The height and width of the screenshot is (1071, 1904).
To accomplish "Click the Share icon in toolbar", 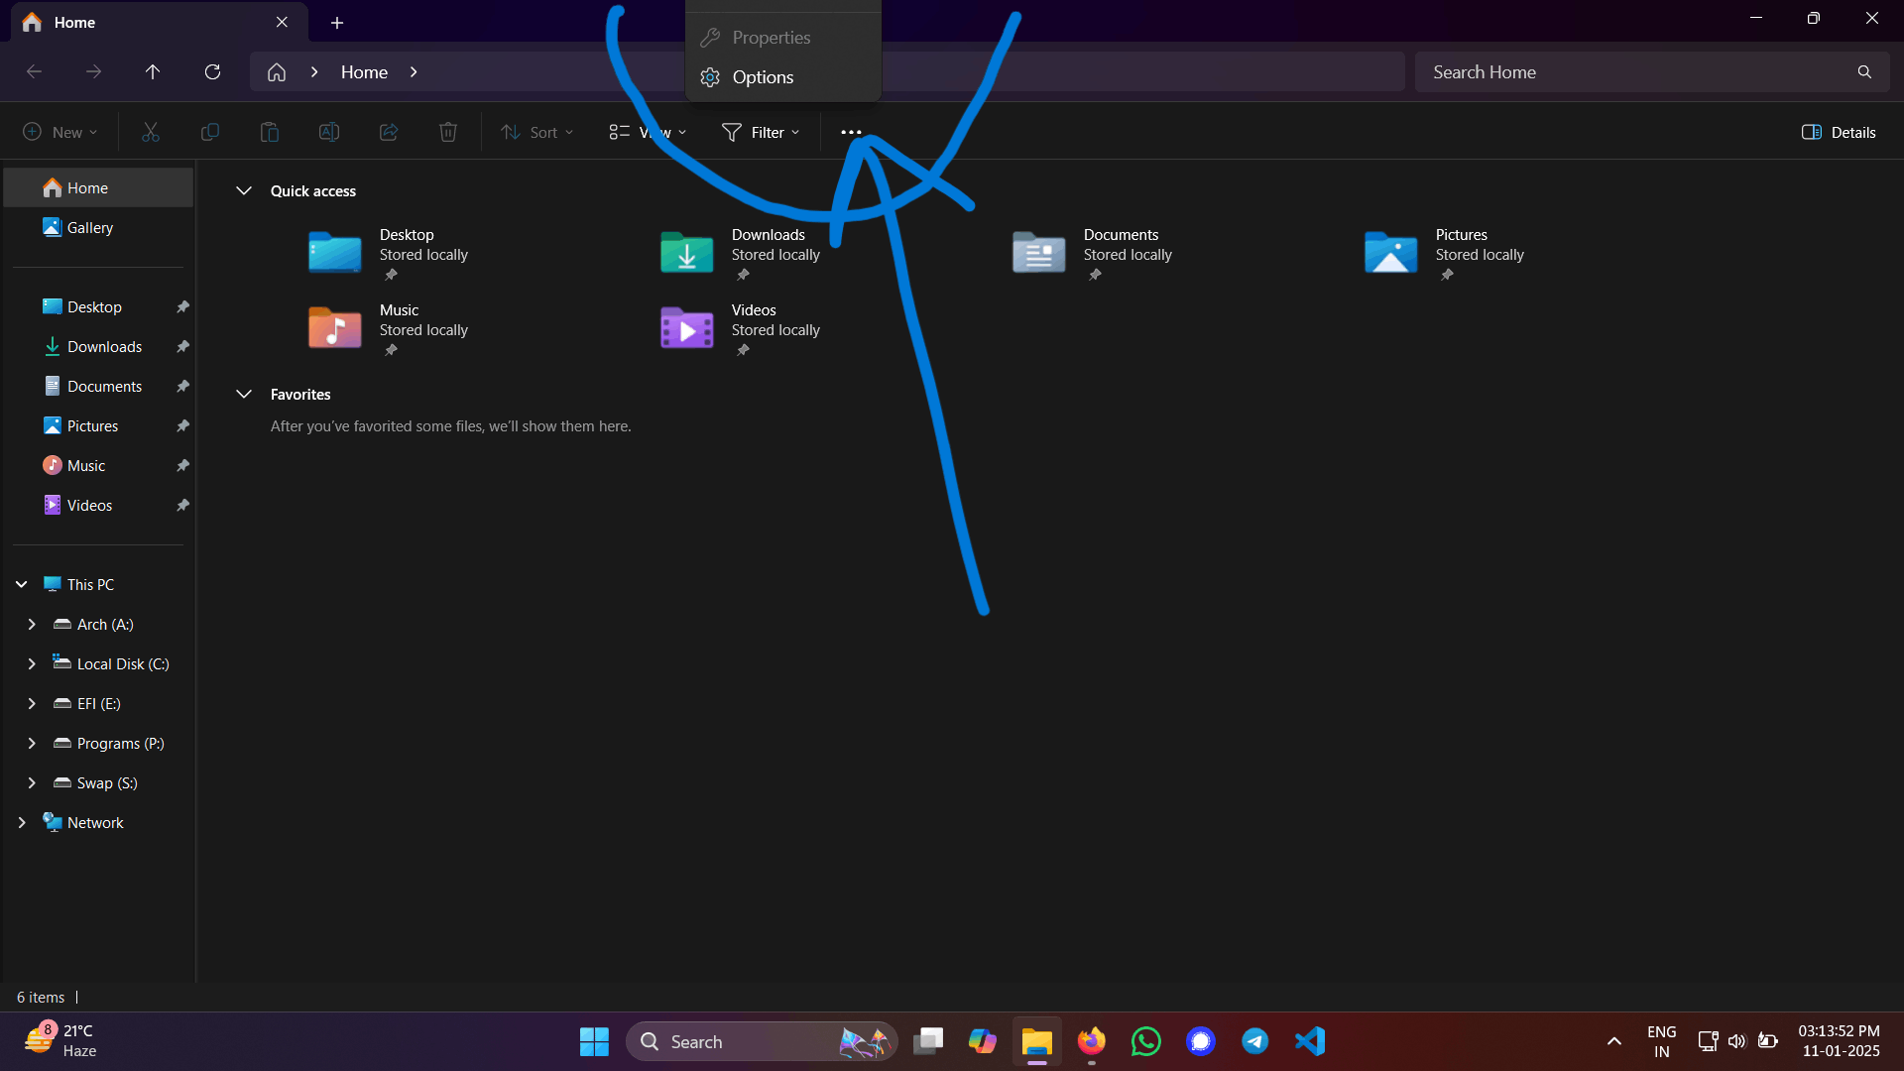I will pyautogui.click(x=389, y=132).
